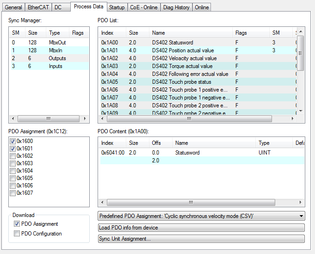315x254 pixels.
Task: Click PDO Content horizontal scroll left arrow
Action: click(x=102, y=202)
